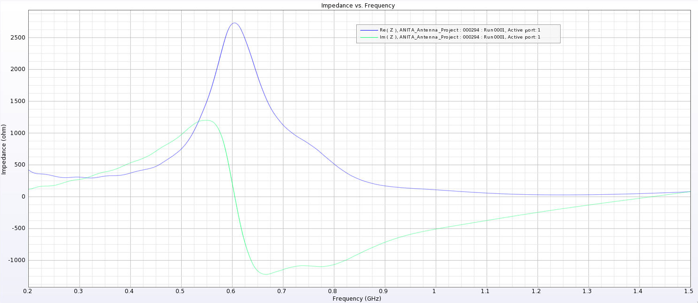Click the 2500 tick label on y-axis
698x303 pixels.
[18, 38]
